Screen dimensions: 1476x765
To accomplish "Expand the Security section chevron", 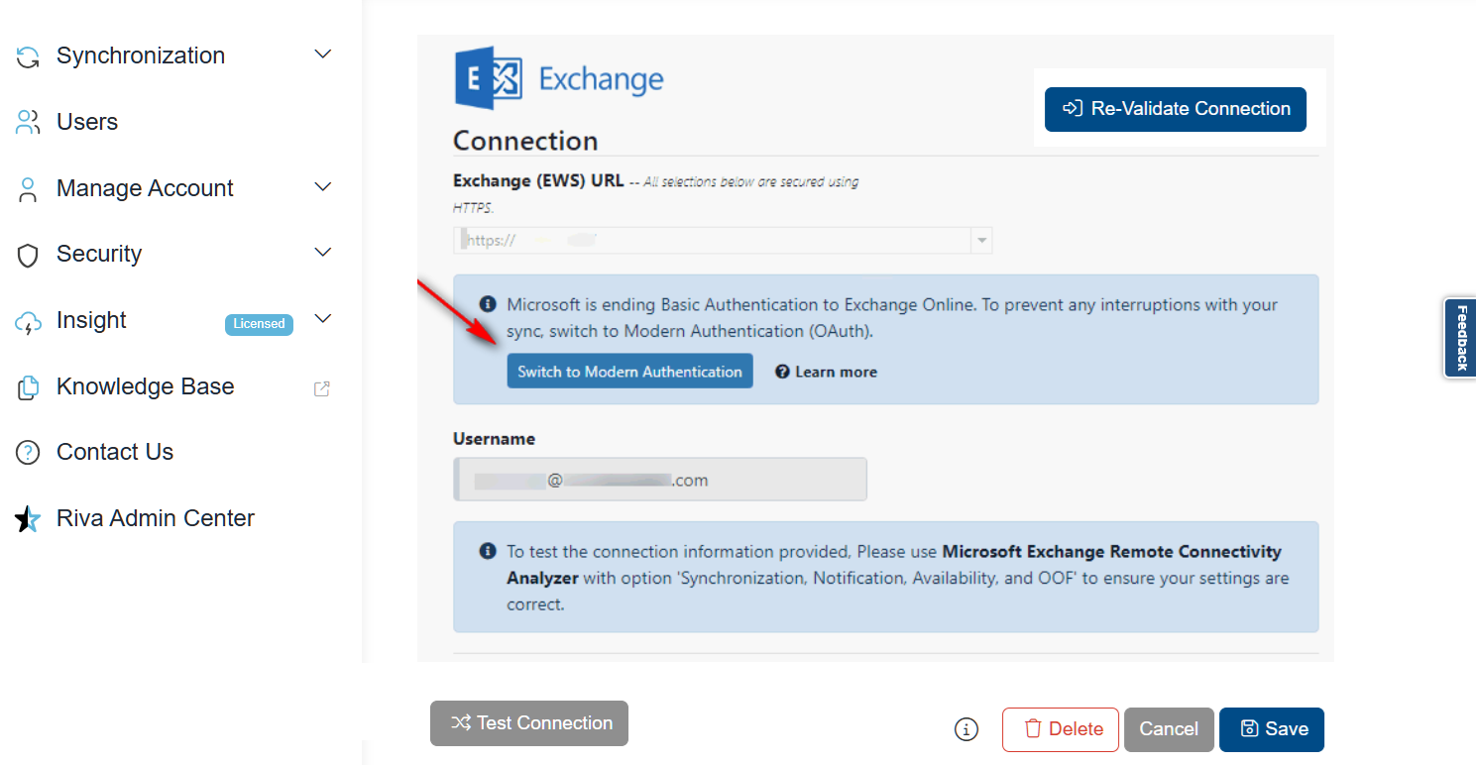I will [322, 253].
